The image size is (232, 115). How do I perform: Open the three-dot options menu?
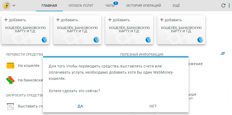pos(229,5)
